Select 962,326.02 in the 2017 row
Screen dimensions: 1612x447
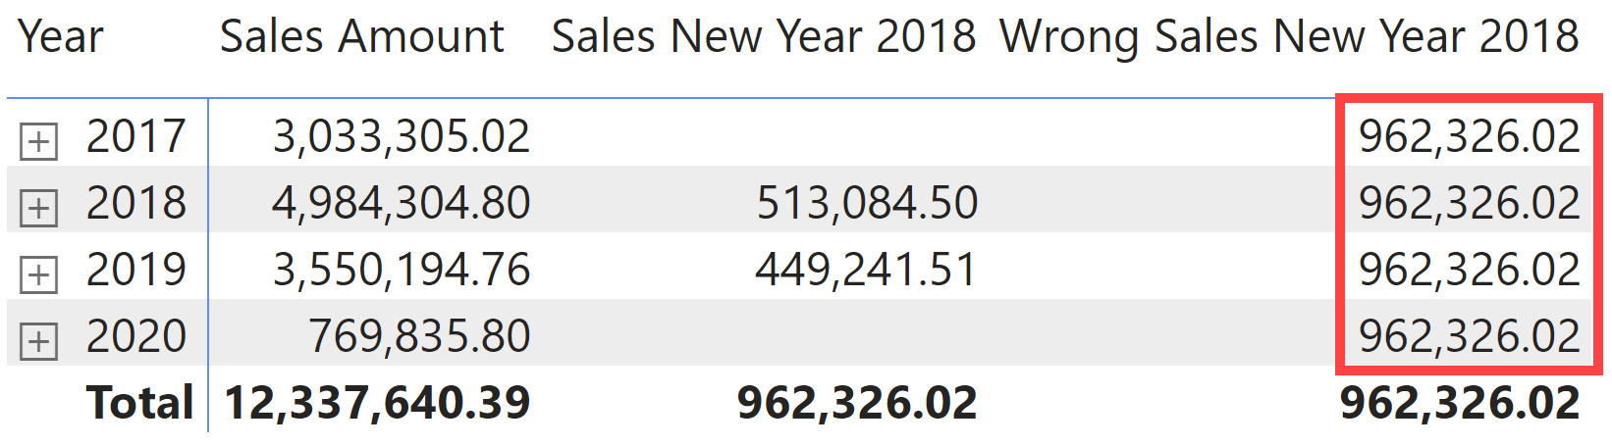click(x=1470, y=136)
